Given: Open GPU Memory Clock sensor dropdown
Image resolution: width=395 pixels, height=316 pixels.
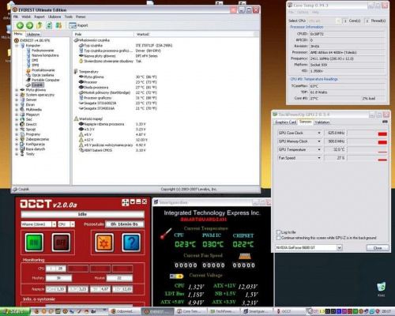Looking at the screenshot, I should [x=319, y=141].
